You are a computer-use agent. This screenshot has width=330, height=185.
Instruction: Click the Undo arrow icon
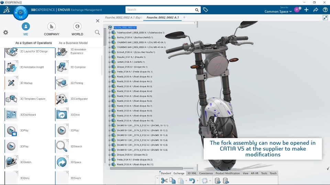pyautogui.click(x=192, y=181)
